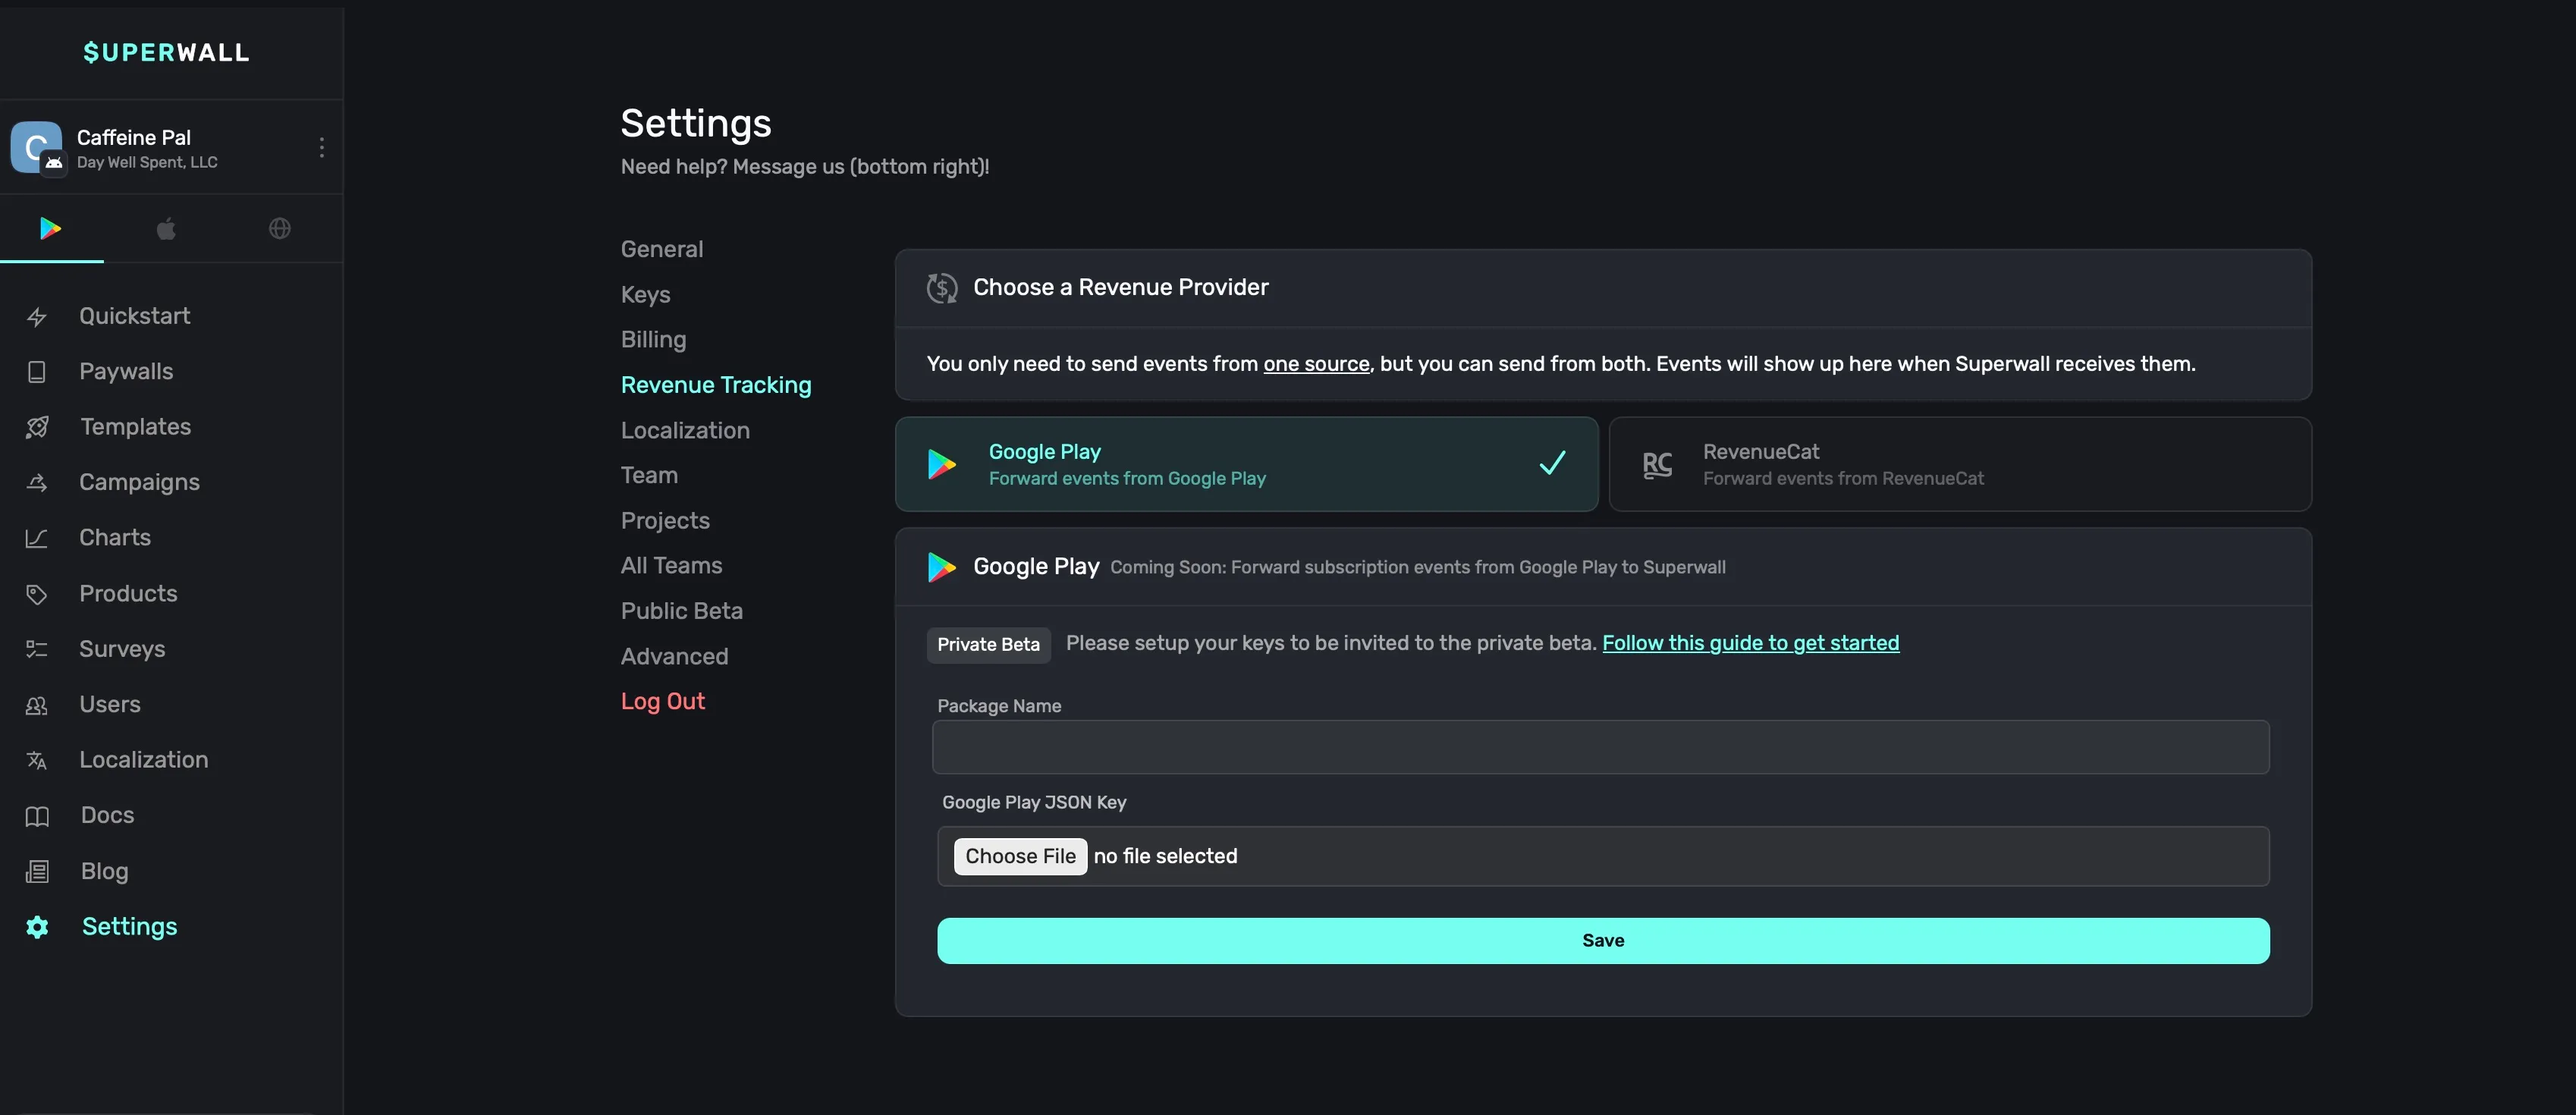The height and width of the screenshot is (1115, 2576).
Task: Open the General settings section
Action: (662, 249)
